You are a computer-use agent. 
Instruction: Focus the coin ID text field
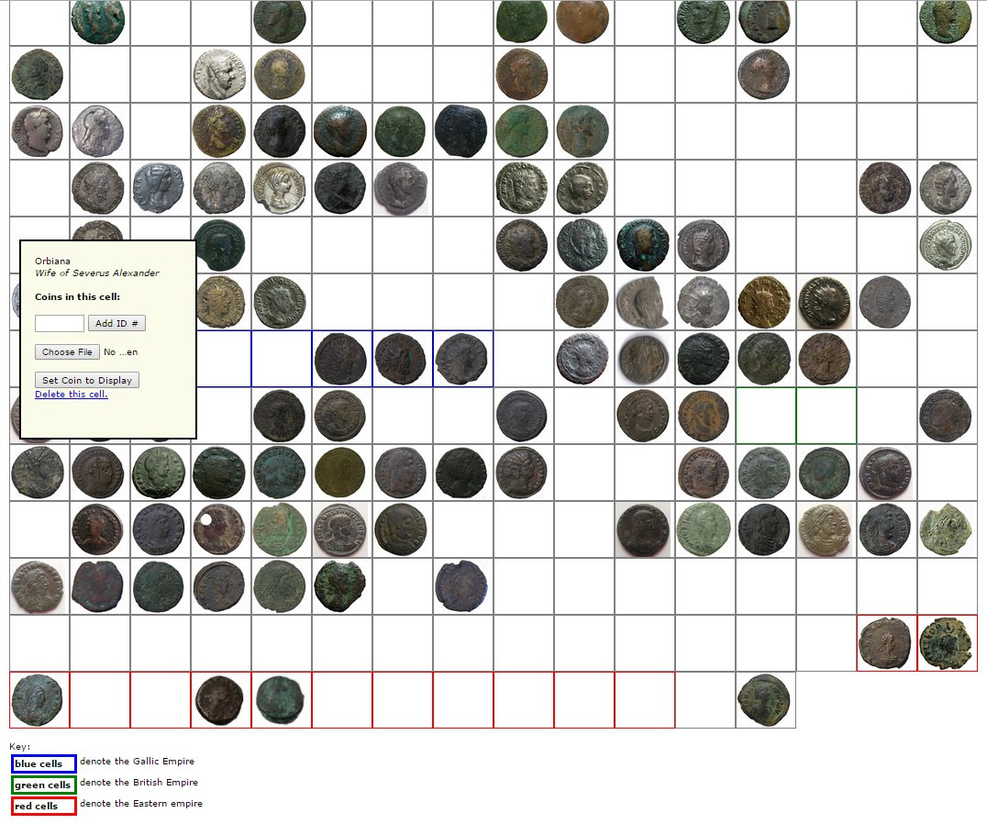coord(60,323)
